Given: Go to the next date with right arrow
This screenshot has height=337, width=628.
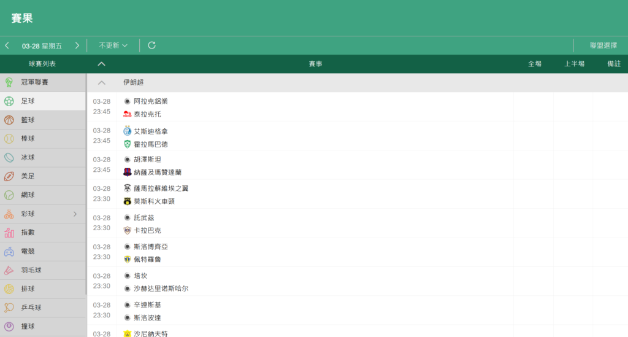Looking at the screenshot, I should [77, 45].
